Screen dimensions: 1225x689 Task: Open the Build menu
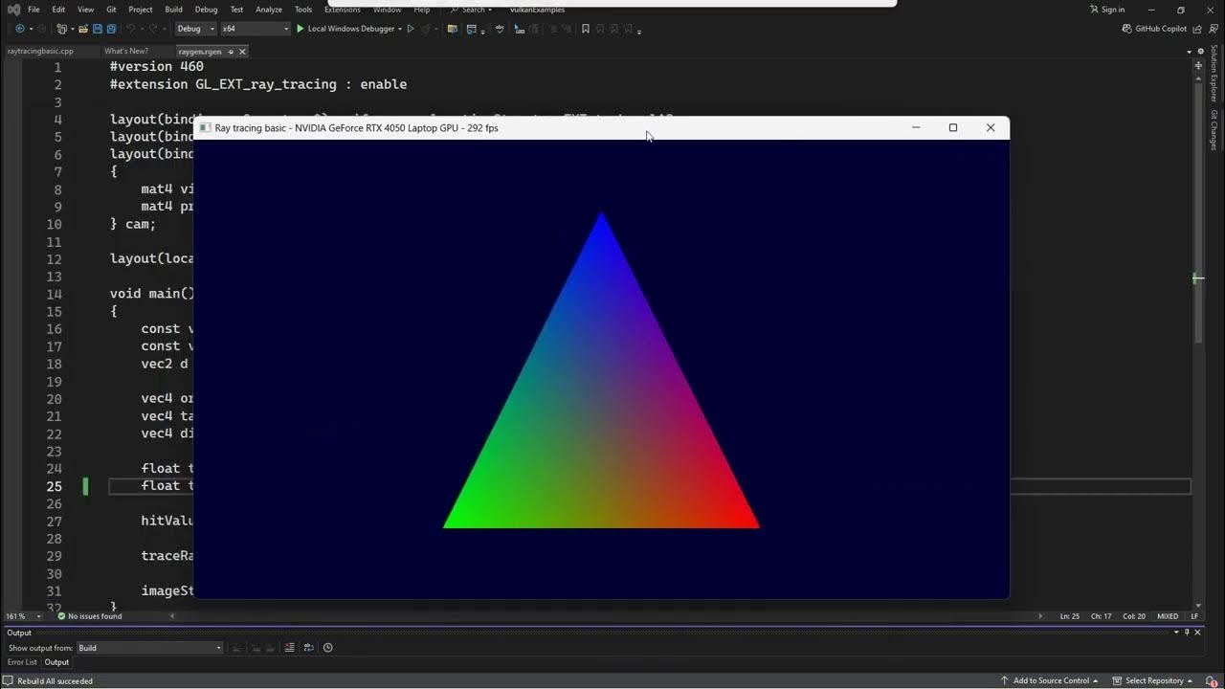point(172,9)
